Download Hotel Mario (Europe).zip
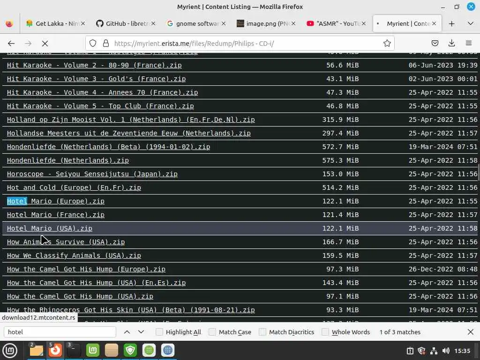The image size is (480, 360). [56, 201]
